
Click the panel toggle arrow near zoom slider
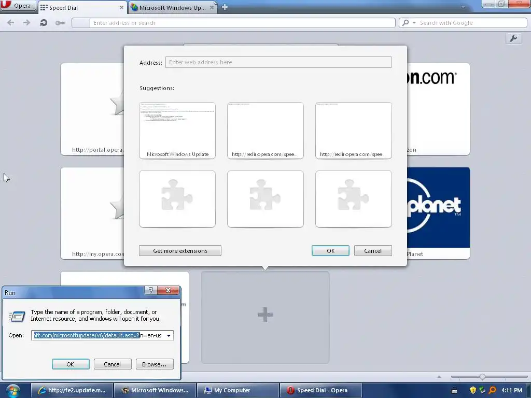[439, 377]
